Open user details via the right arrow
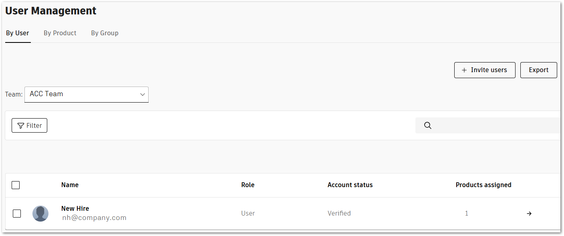Image resolution: width=564 pixels, height=236 pixels. click(x=529, y=214)
